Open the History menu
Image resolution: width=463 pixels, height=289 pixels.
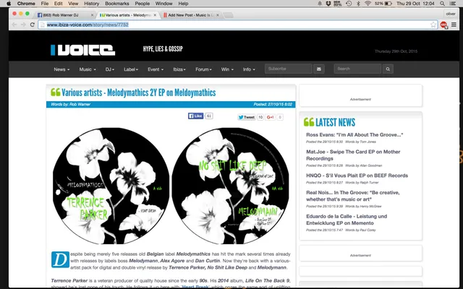(92, 4)
